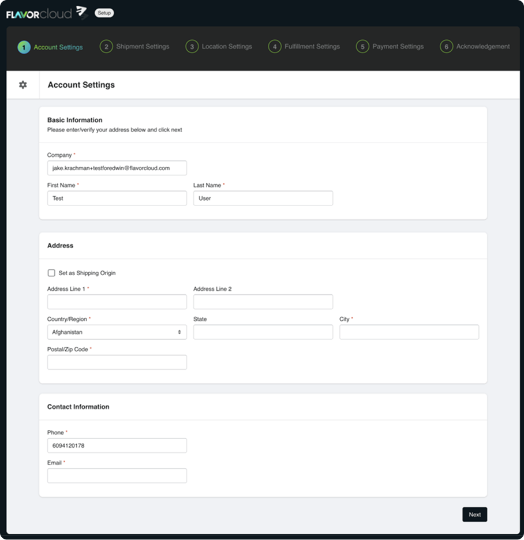Focus the Postal/Zip Code field

pyautogui.click(x=117, y=362)
